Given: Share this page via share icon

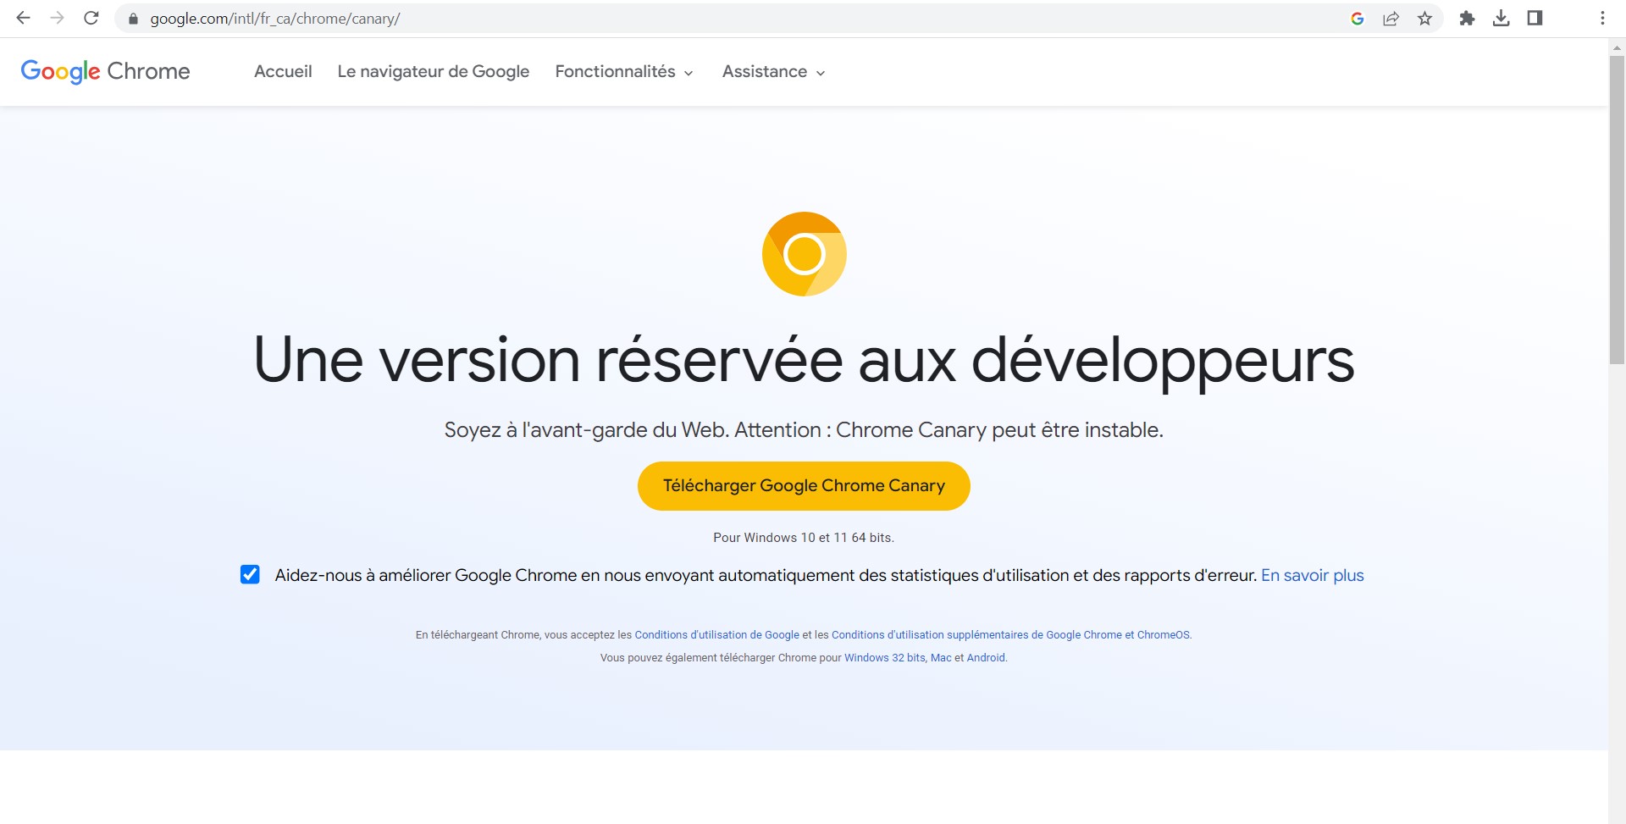Looking at the screenshot, I should point(1391,19).
